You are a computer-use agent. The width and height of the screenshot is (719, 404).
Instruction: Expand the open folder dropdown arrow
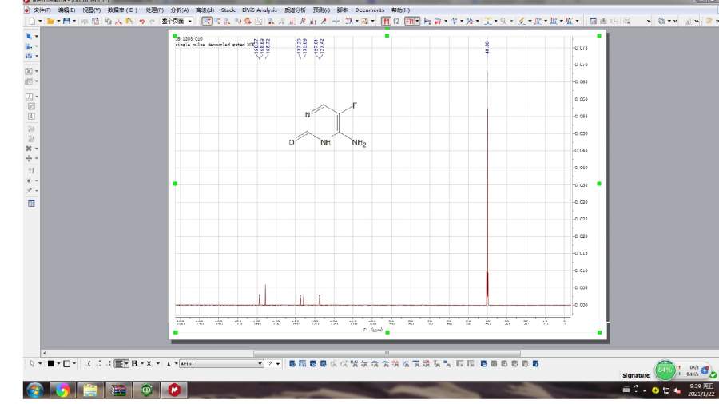tap(58, 21)
